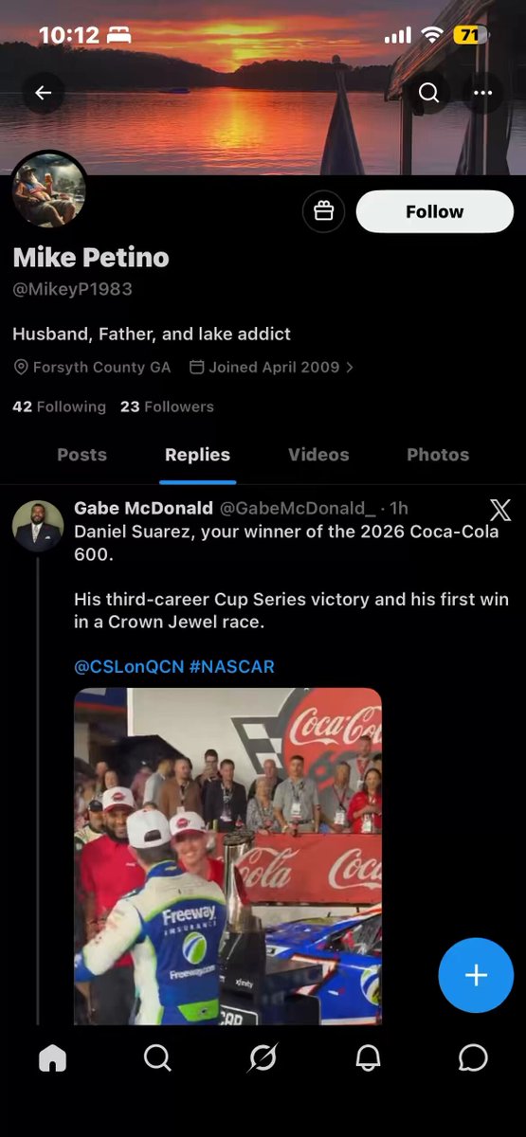Image resolution: width=526 pixels, height=1137 pixels.
Task: Follow Mike Petino
Action: tap(435, 211)
